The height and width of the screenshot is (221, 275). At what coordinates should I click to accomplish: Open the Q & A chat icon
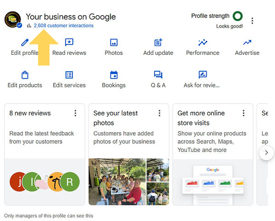coord(158,75)
